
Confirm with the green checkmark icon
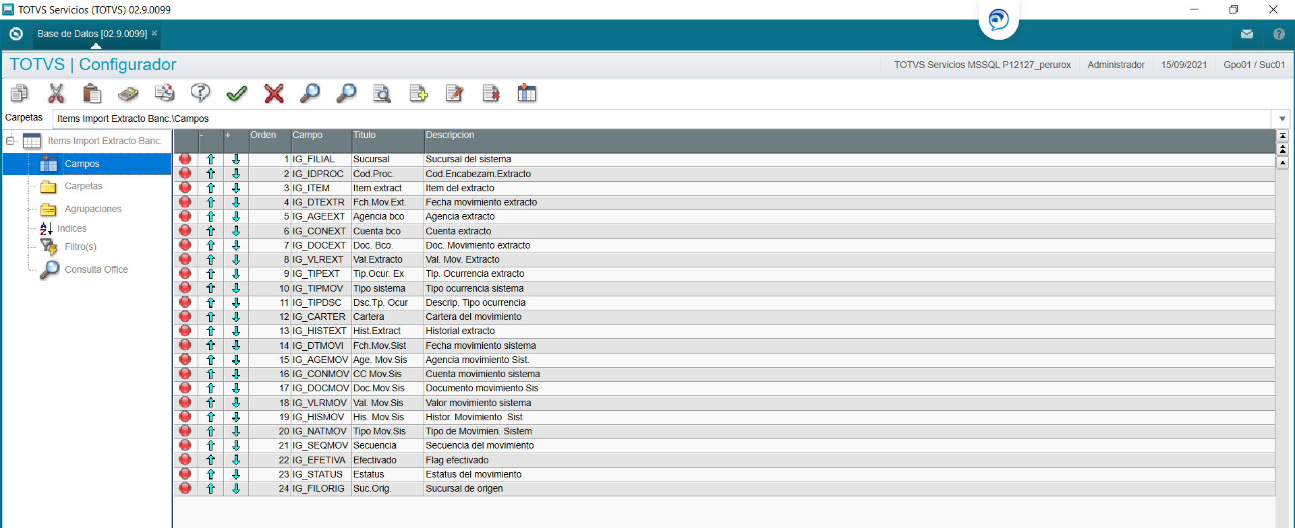(237, 93)
